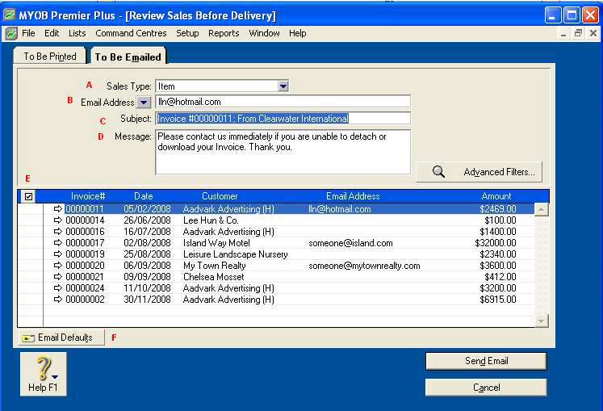
Task: Click the Invoice# column header
Action: [x=88, y=196]
